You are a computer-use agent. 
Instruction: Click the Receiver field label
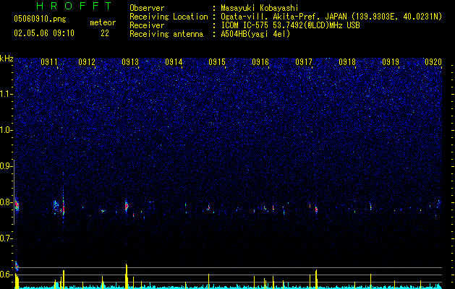[147, 25]
